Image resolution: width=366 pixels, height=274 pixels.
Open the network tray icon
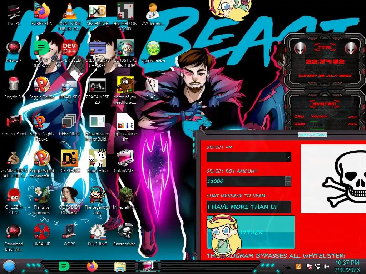pyautogui.click(x=318, y=267)
